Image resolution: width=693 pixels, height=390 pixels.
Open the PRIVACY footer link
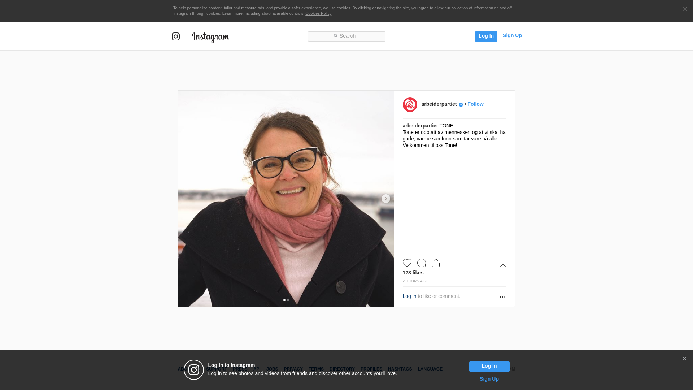click(x=293, y=369)
